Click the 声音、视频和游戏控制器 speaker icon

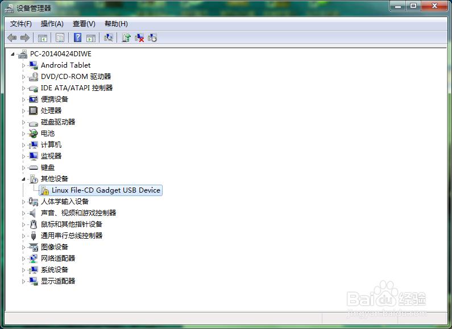coord(33,213)
